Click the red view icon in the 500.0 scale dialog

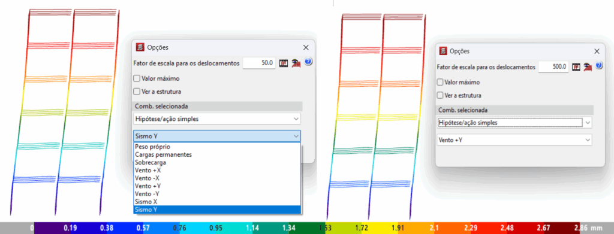tap(588, 67)
